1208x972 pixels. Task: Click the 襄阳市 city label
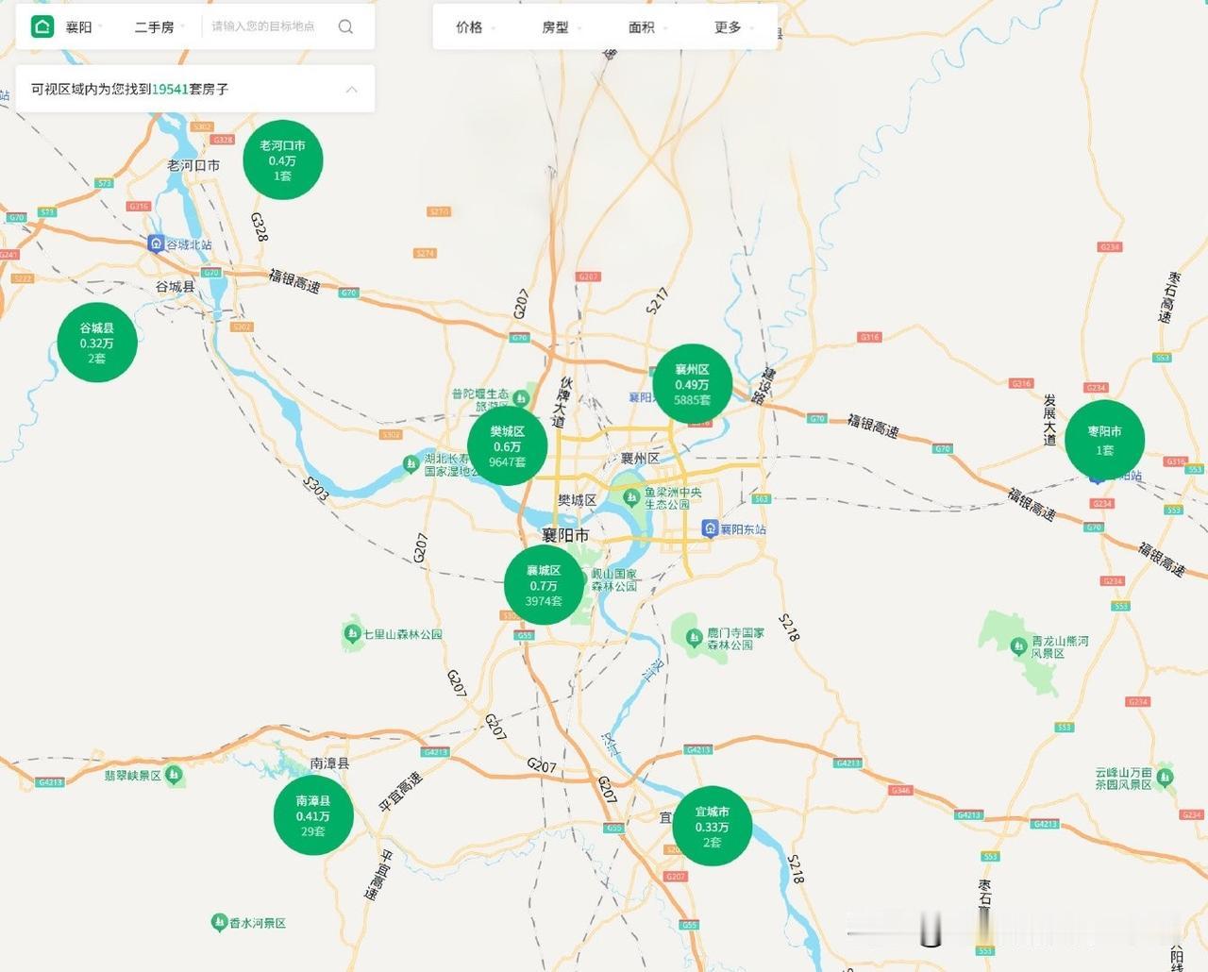pos(565,535)
